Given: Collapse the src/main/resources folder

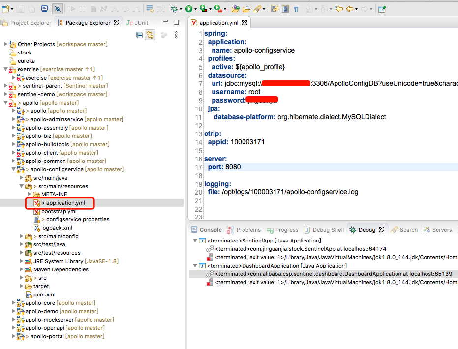Looking at the screenshot, I should click(21, 186).
